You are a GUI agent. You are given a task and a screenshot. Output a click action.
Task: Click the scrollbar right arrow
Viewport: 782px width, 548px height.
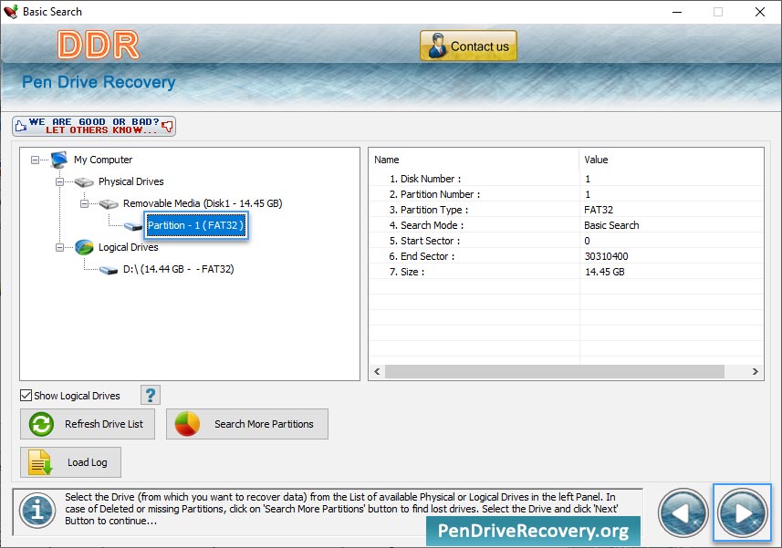(x=755, y=372)
